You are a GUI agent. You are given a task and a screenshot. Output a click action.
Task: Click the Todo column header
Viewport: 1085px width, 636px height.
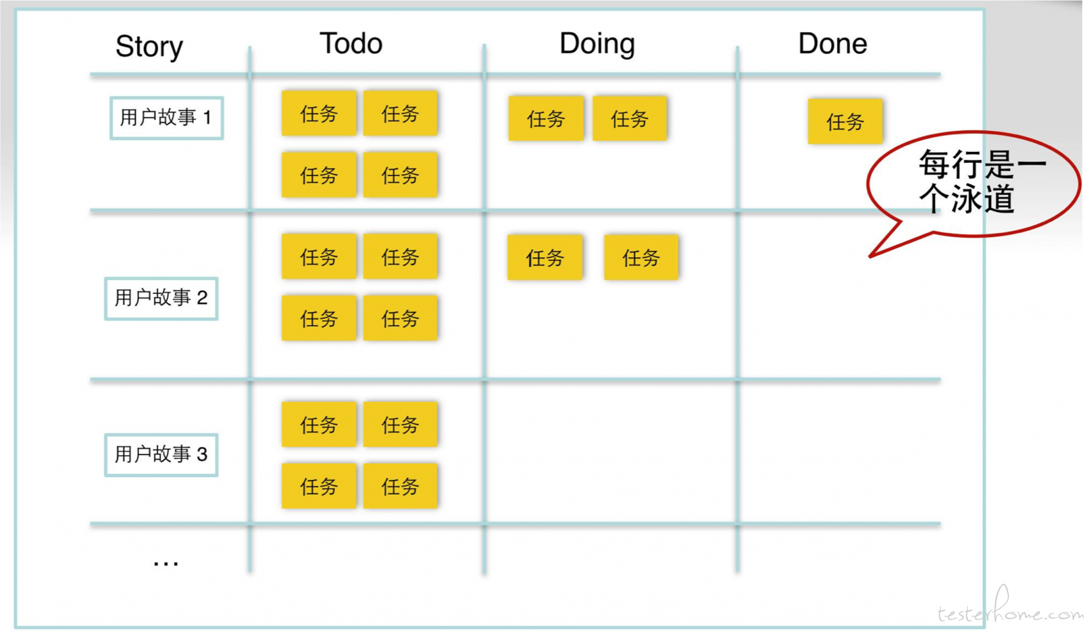tap(351, 44)
